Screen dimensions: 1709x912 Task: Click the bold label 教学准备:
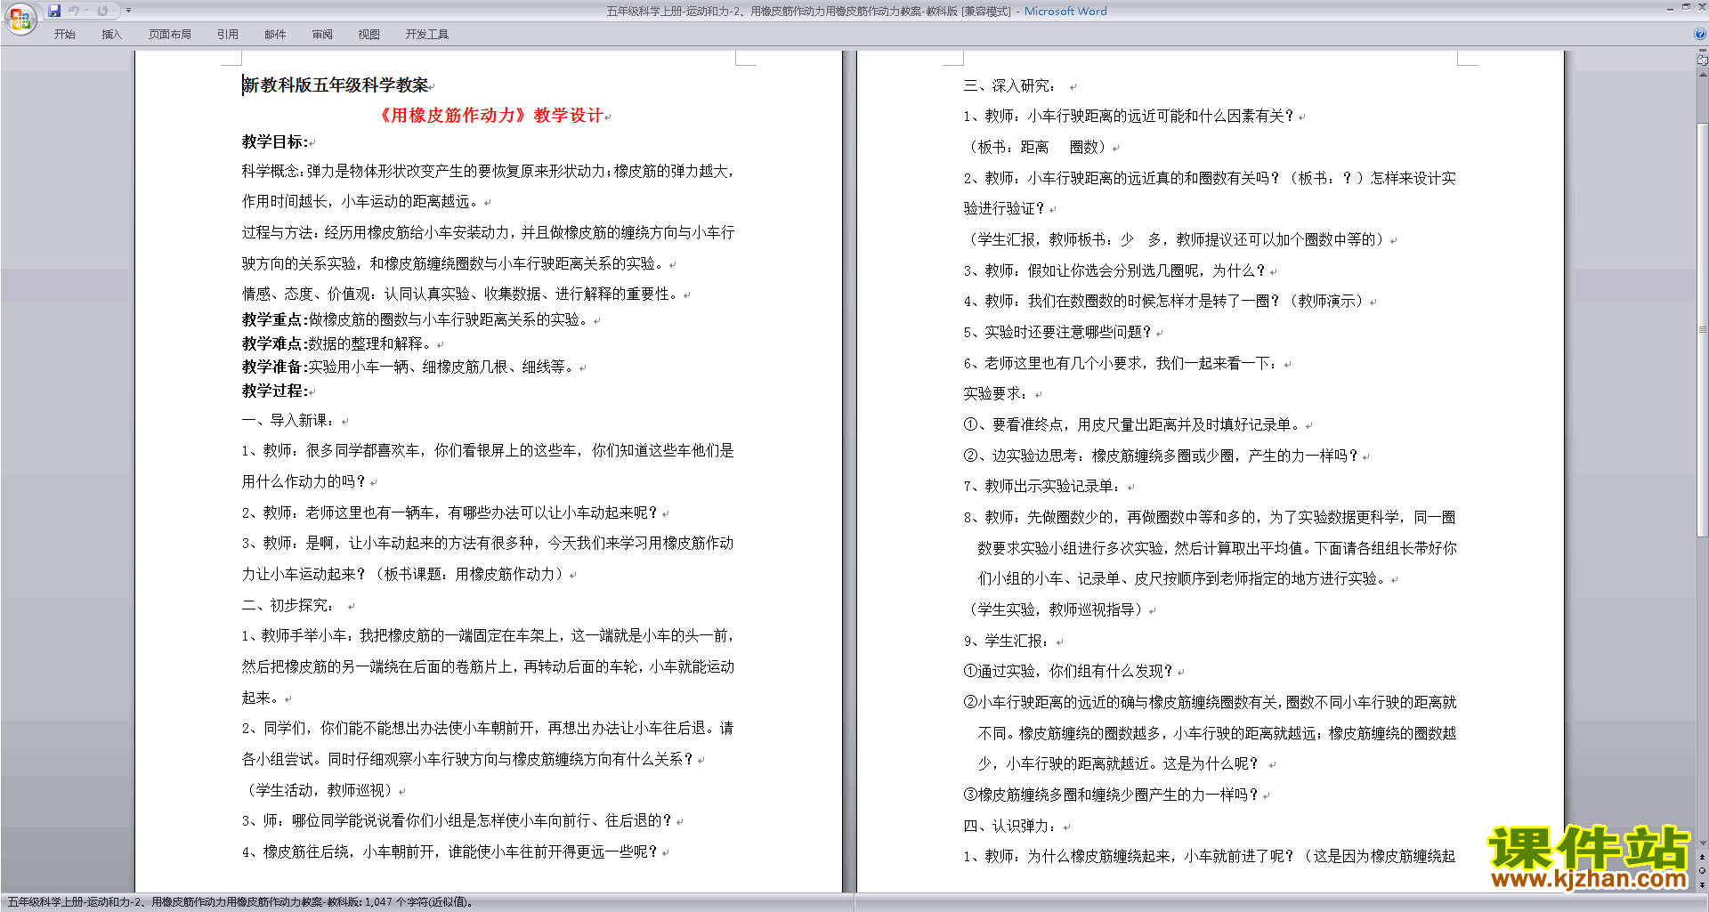coord(275,367)
